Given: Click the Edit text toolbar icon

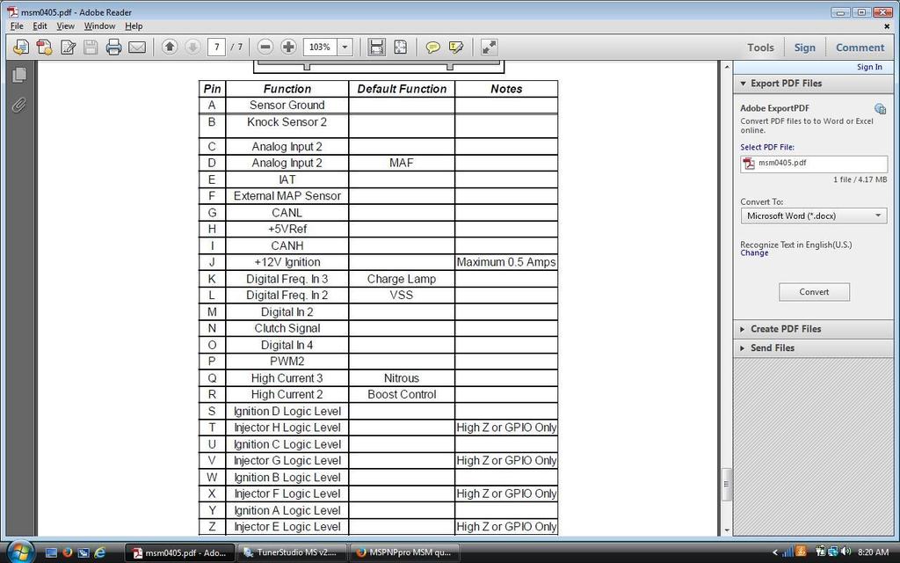Looking at the screenshot, I should coord(69,48).
